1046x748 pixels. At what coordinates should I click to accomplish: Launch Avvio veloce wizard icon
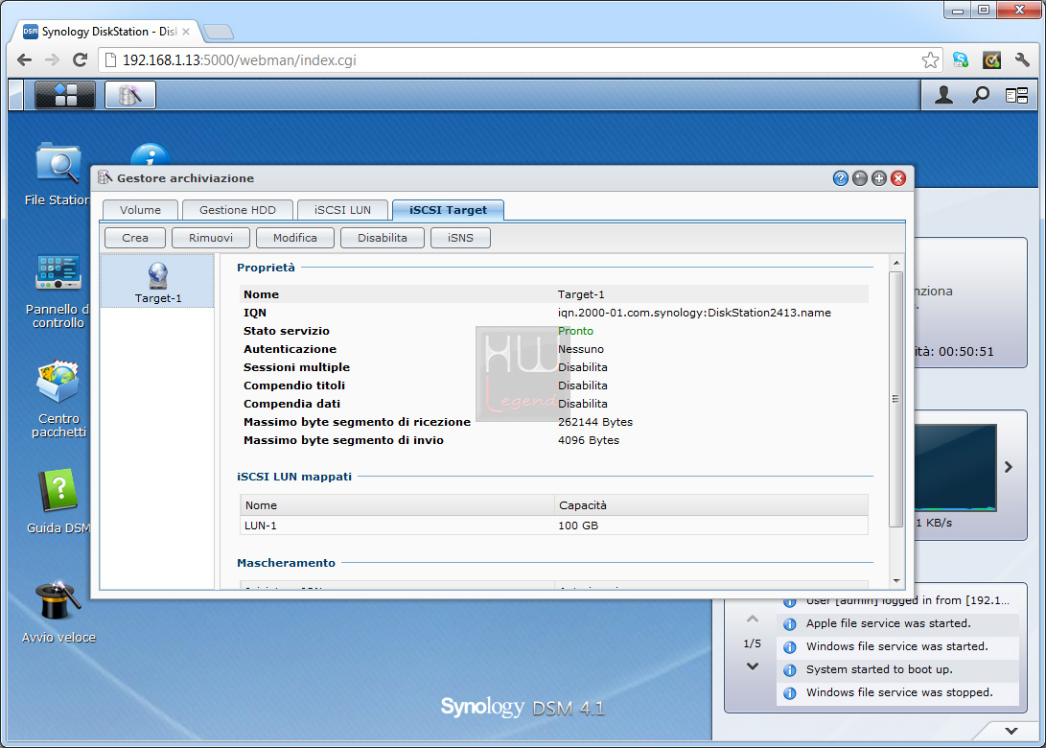point(58,612)
